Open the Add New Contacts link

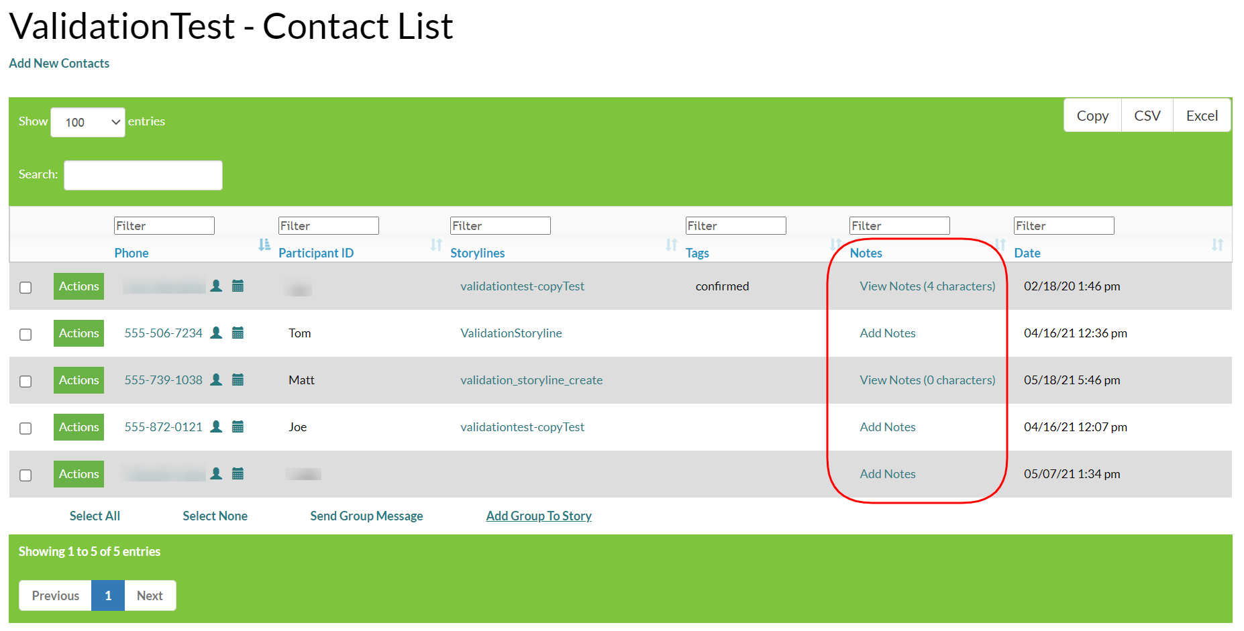(59, 63)
